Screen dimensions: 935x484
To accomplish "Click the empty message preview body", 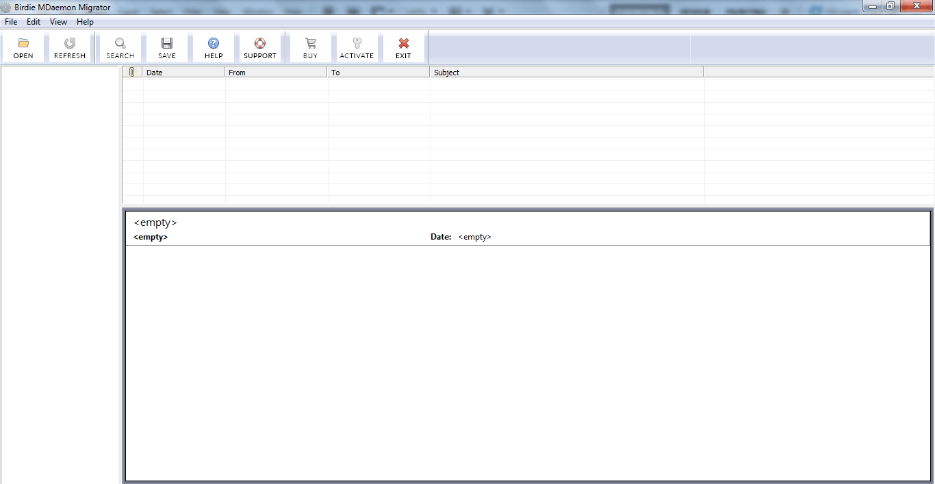I will click(x=527, y=363).
